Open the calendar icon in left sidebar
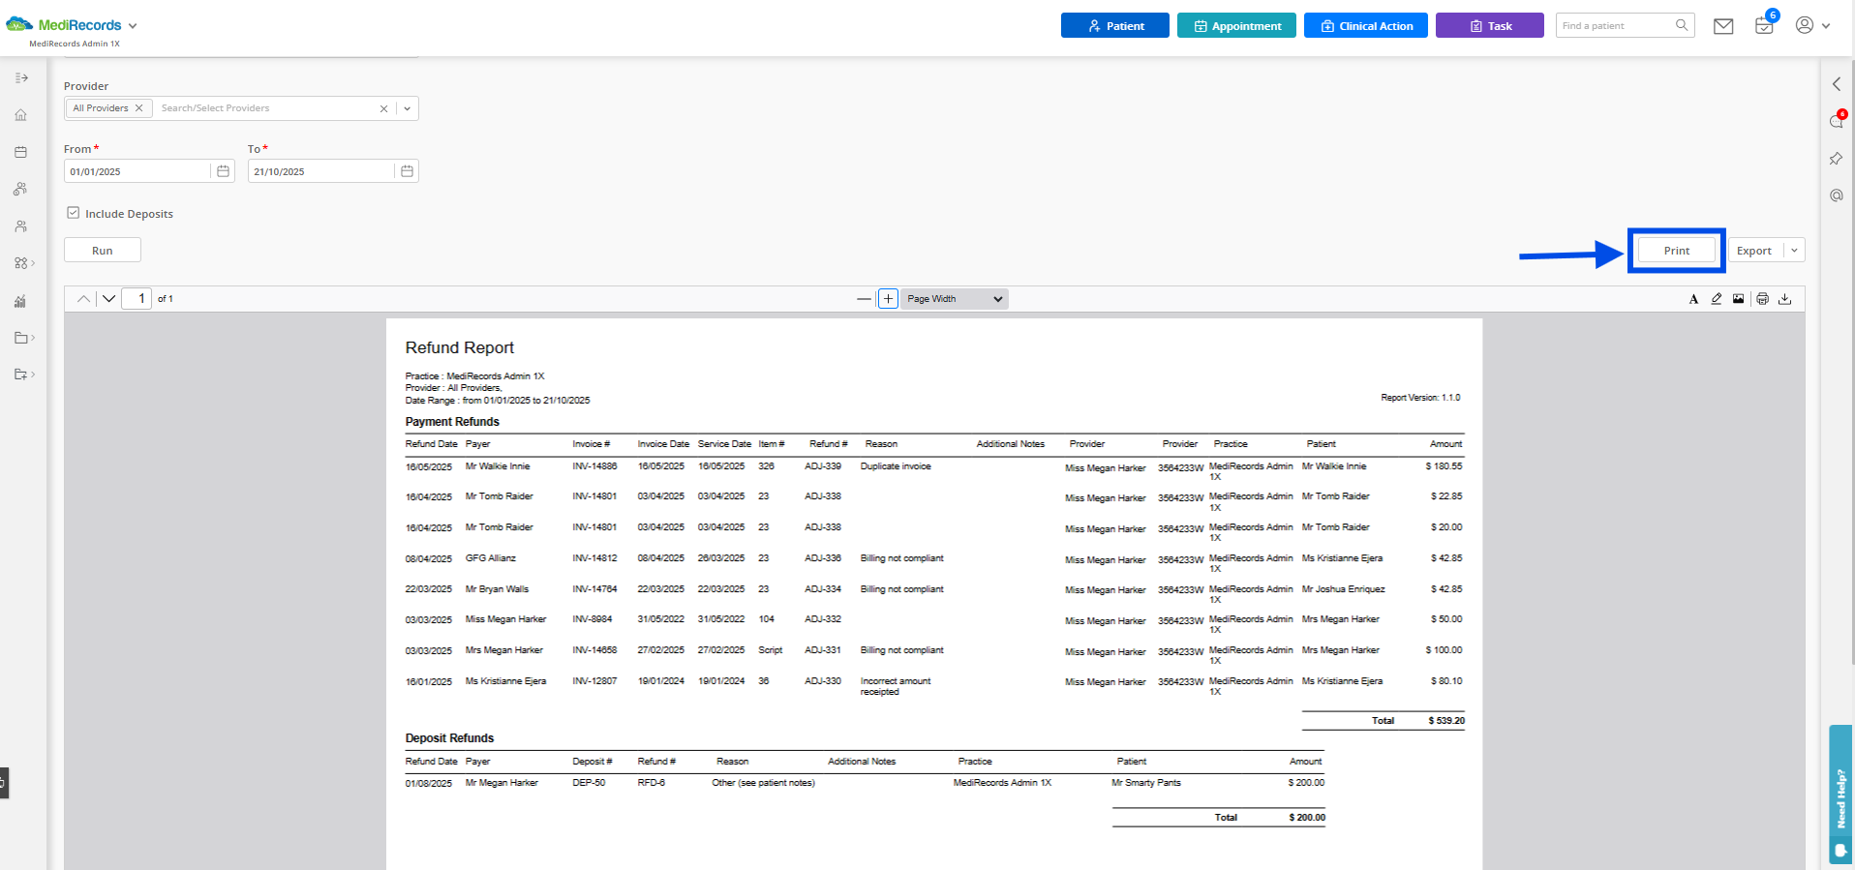 pos(20,152)
